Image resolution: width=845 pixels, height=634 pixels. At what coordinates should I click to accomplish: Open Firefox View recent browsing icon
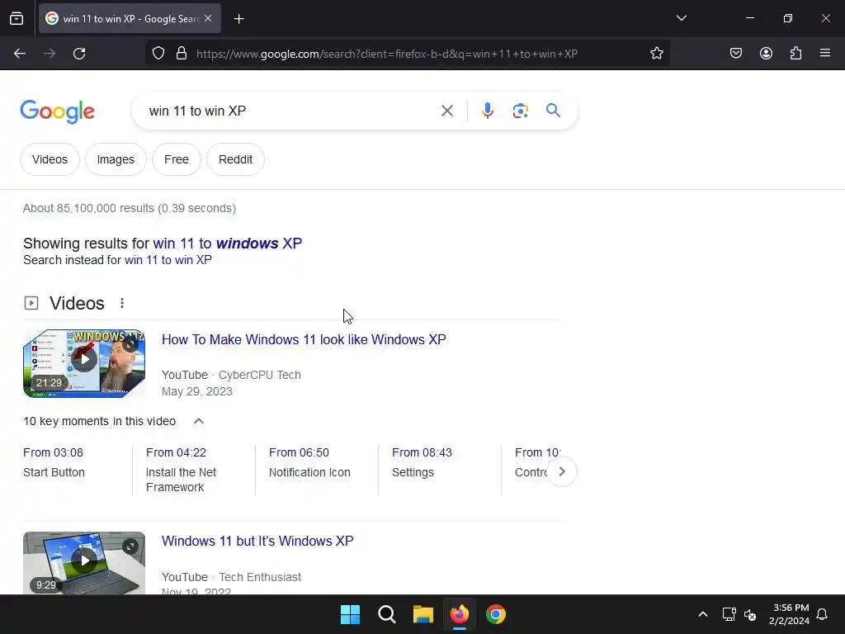(x=17, y=18)
